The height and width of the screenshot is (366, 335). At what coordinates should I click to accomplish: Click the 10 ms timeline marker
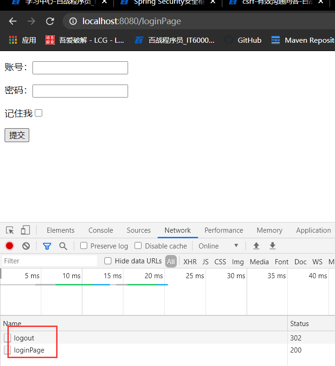click(71, 276)
